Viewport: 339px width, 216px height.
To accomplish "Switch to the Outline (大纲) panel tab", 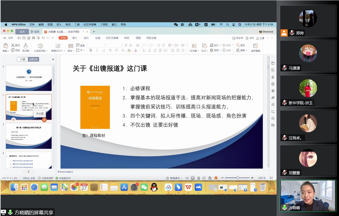I will (22, 59).
